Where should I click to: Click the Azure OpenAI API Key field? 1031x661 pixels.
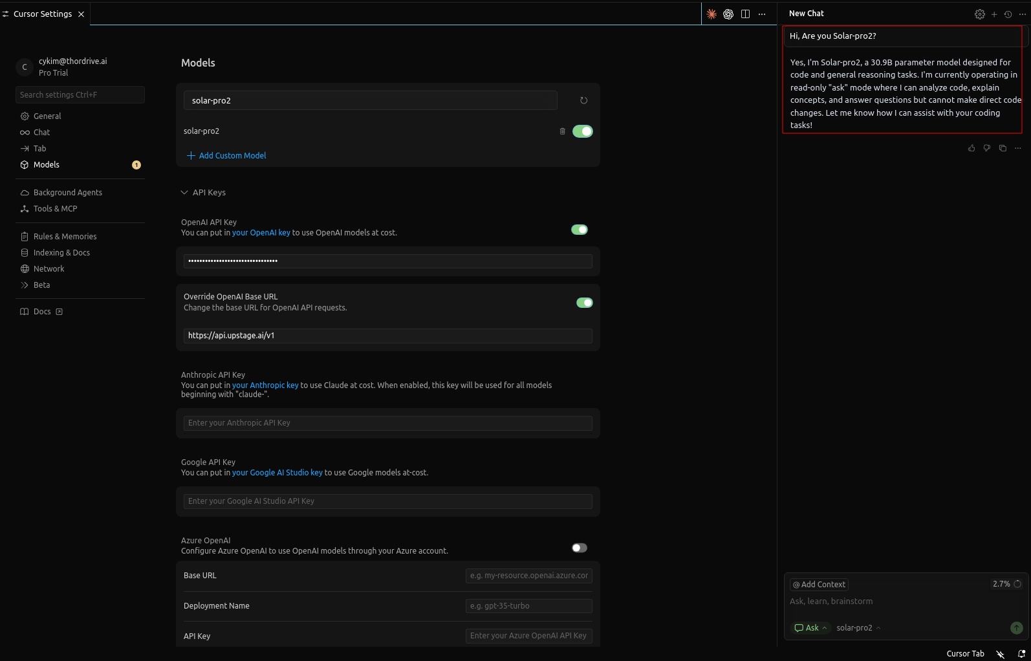pyautogui.click(x=529, y=636)
